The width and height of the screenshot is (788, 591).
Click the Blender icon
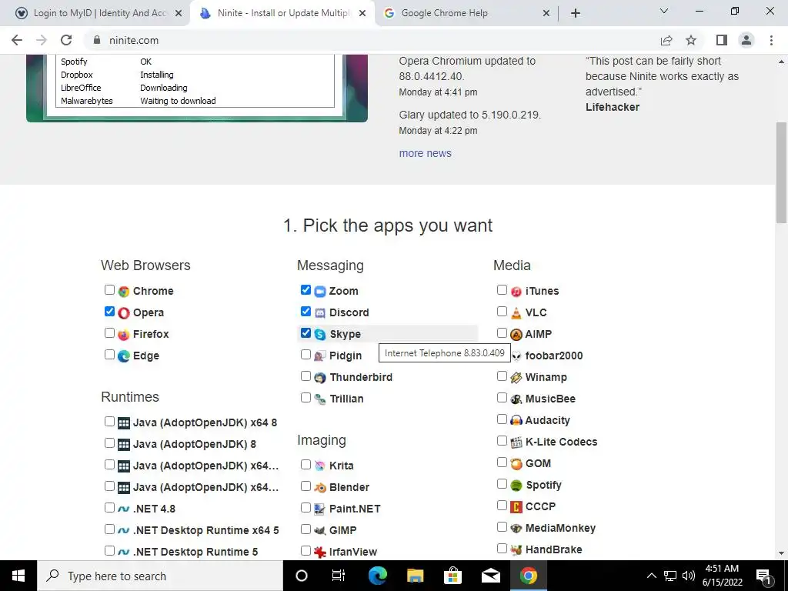[x=320, y=488]
